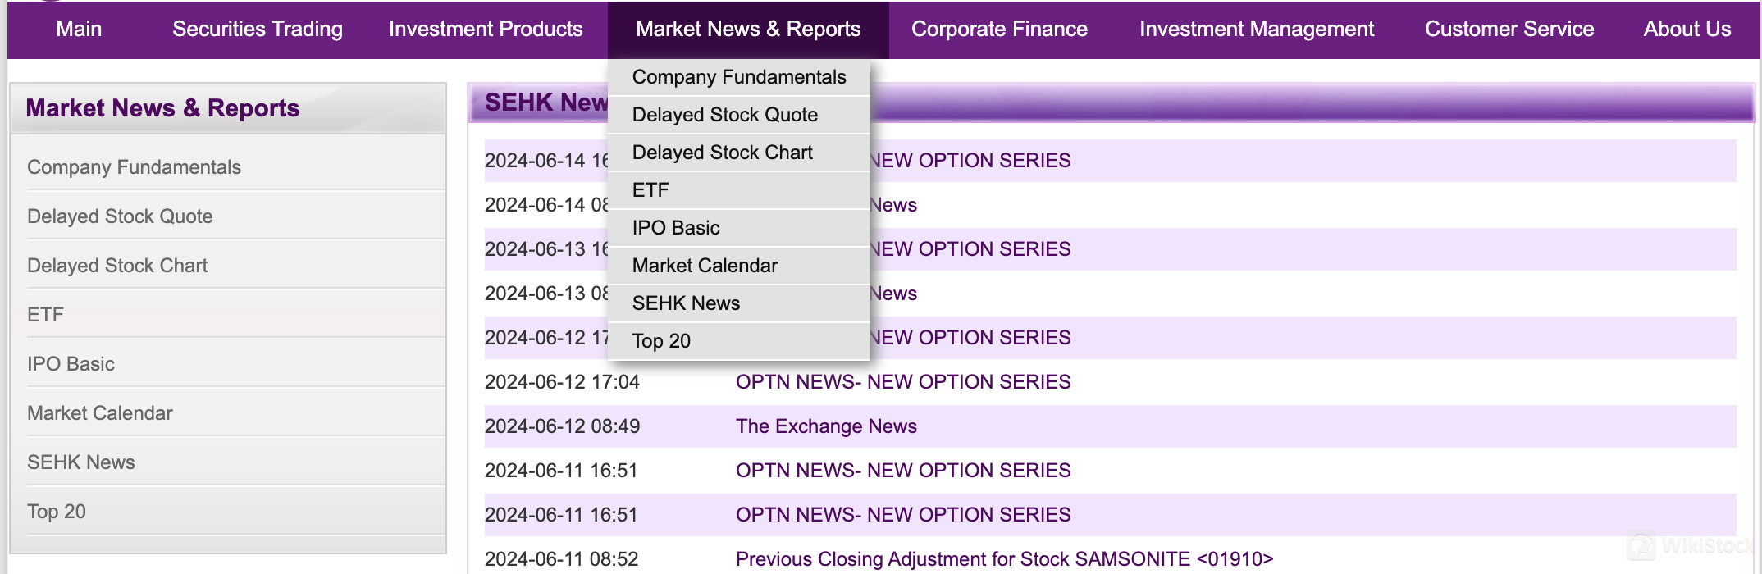Click the Corporate Finance menu item
The image size is (1762, 574).
pos(998,30)
